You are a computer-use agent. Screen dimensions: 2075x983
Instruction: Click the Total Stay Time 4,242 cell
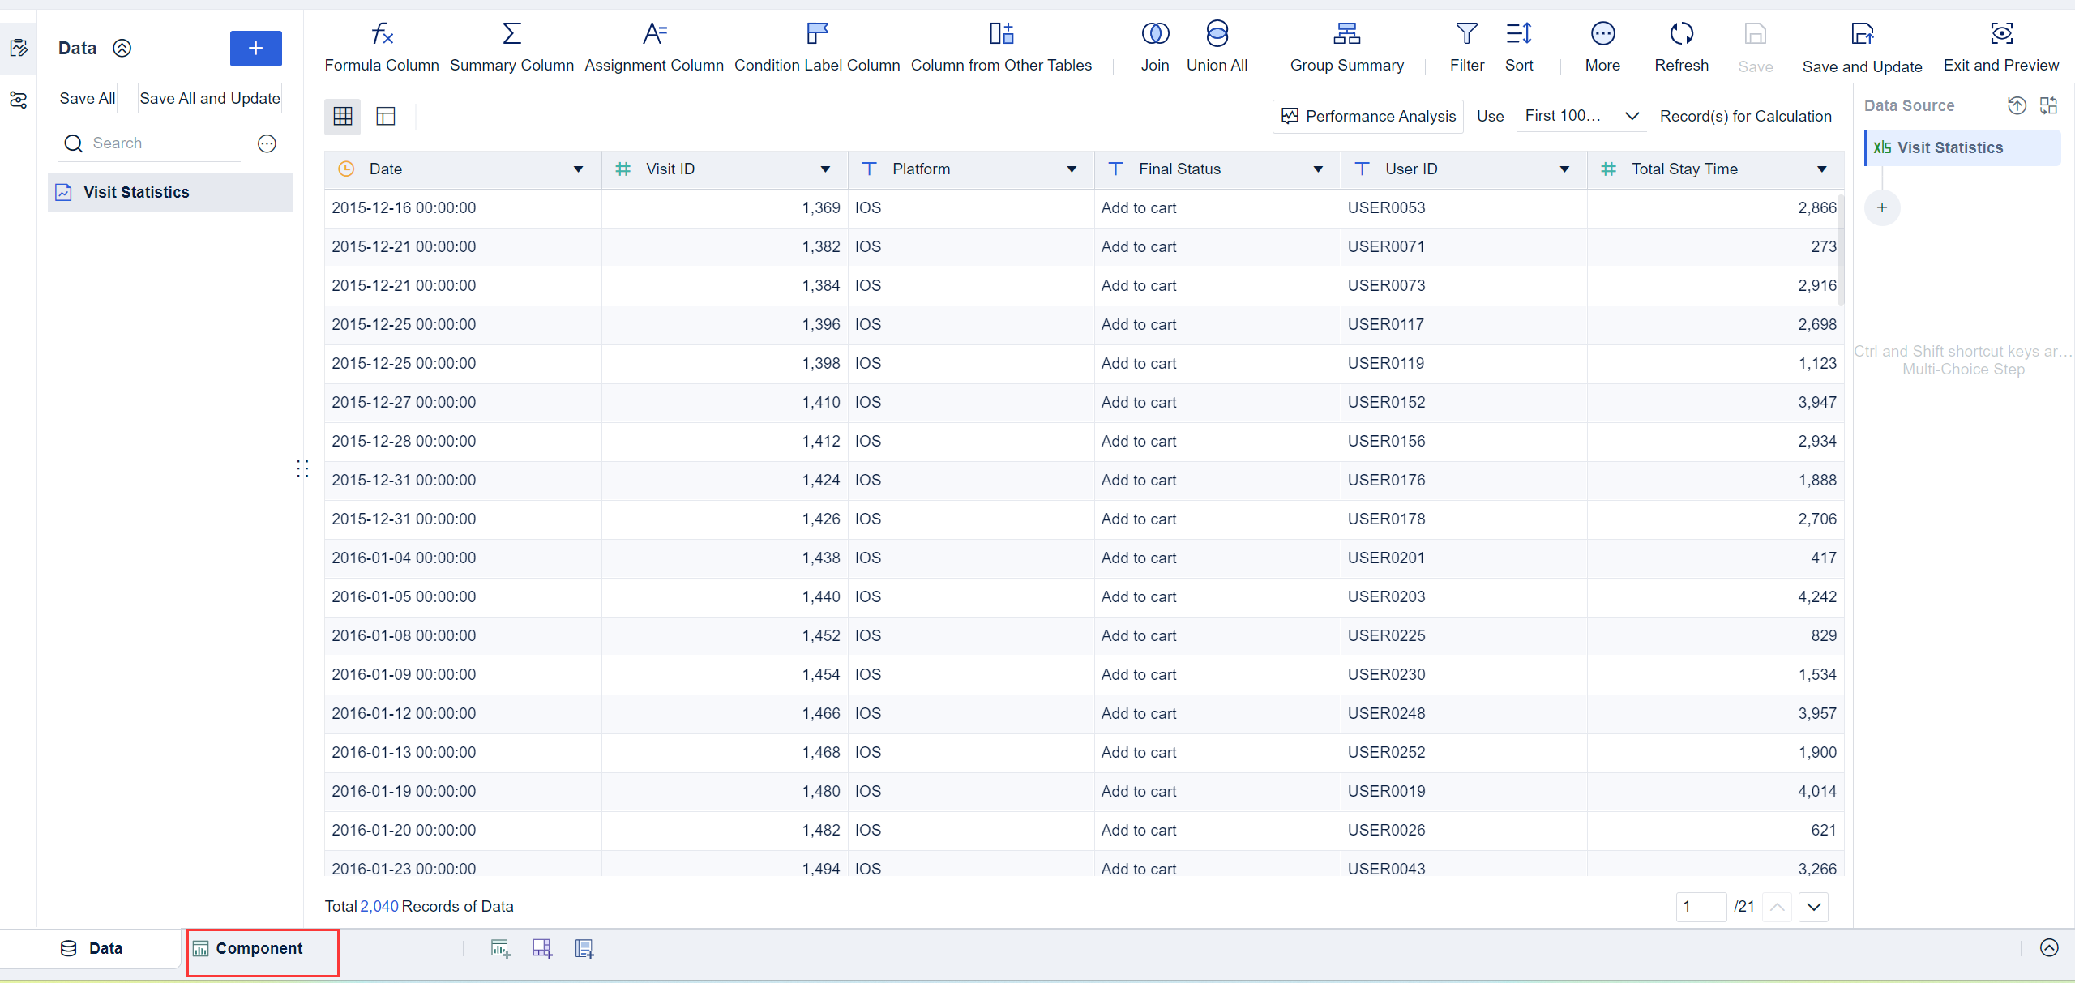point(1714,597)
